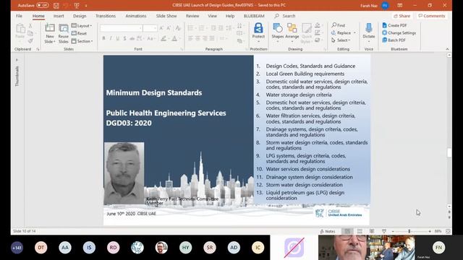Collapse the ribbon with the chevron

(x=447, y=49)
